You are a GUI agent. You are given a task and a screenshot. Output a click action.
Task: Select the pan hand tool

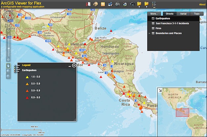point(8,66)
